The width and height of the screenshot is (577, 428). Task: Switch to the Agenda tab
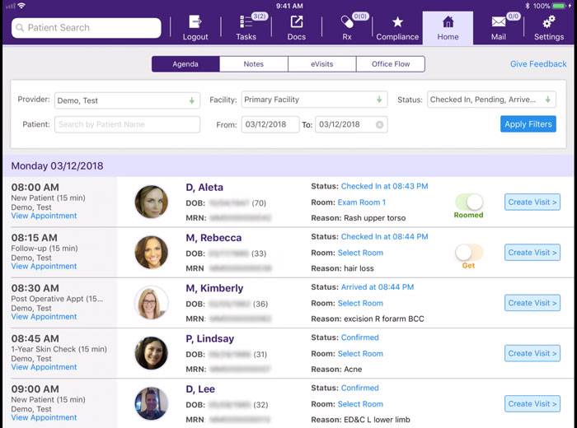coord(185,64)
